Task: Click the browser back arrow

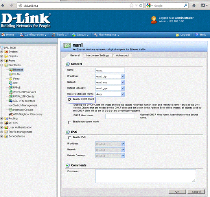Action: pos(3,5)
